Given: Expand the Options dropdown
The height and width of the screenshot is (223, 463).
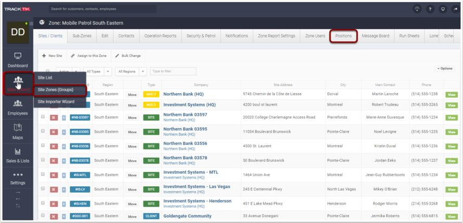Looking at the screenshot, I should [x=445, y=68].
